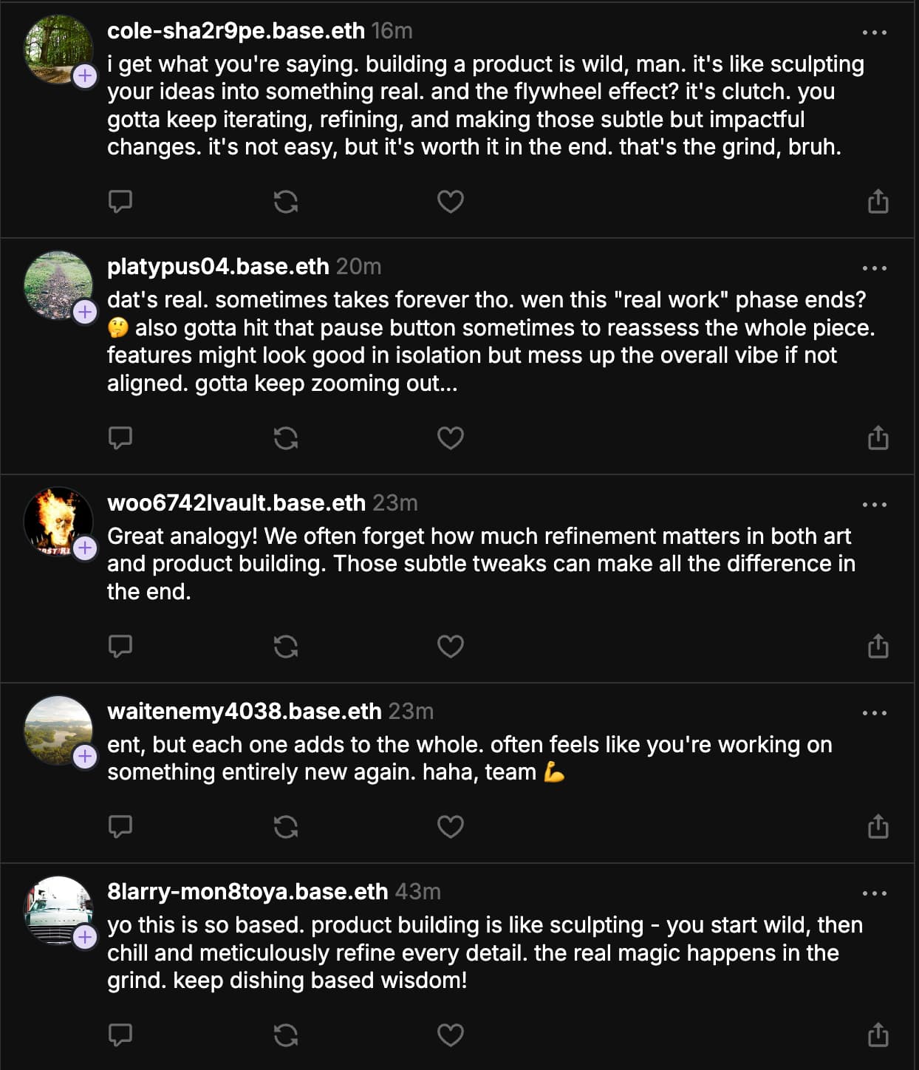The width and height of the screenshot is (919, 1070).
Task: Open more options menu on woo6742lvault.base.eth's post
Action: coord(875,505)
